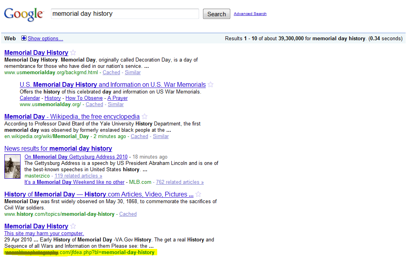Click the Search button

tap(216, 14)
